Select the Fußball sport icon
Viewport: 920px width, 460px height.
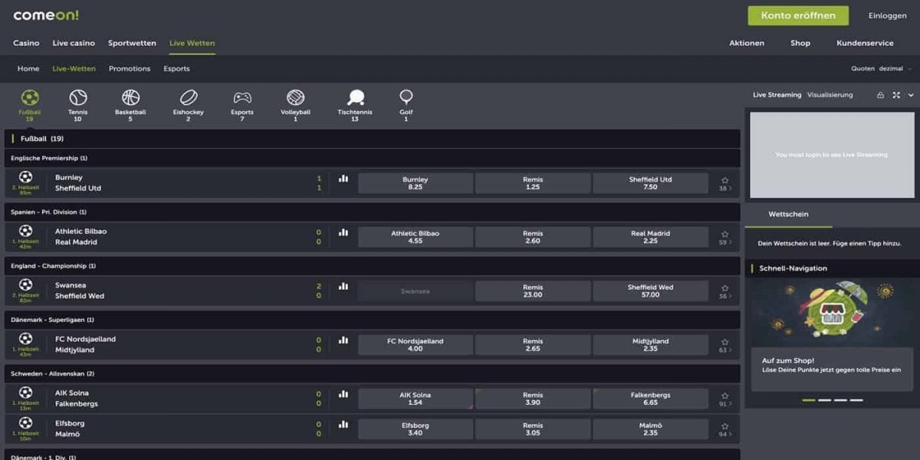click(30, 97)
